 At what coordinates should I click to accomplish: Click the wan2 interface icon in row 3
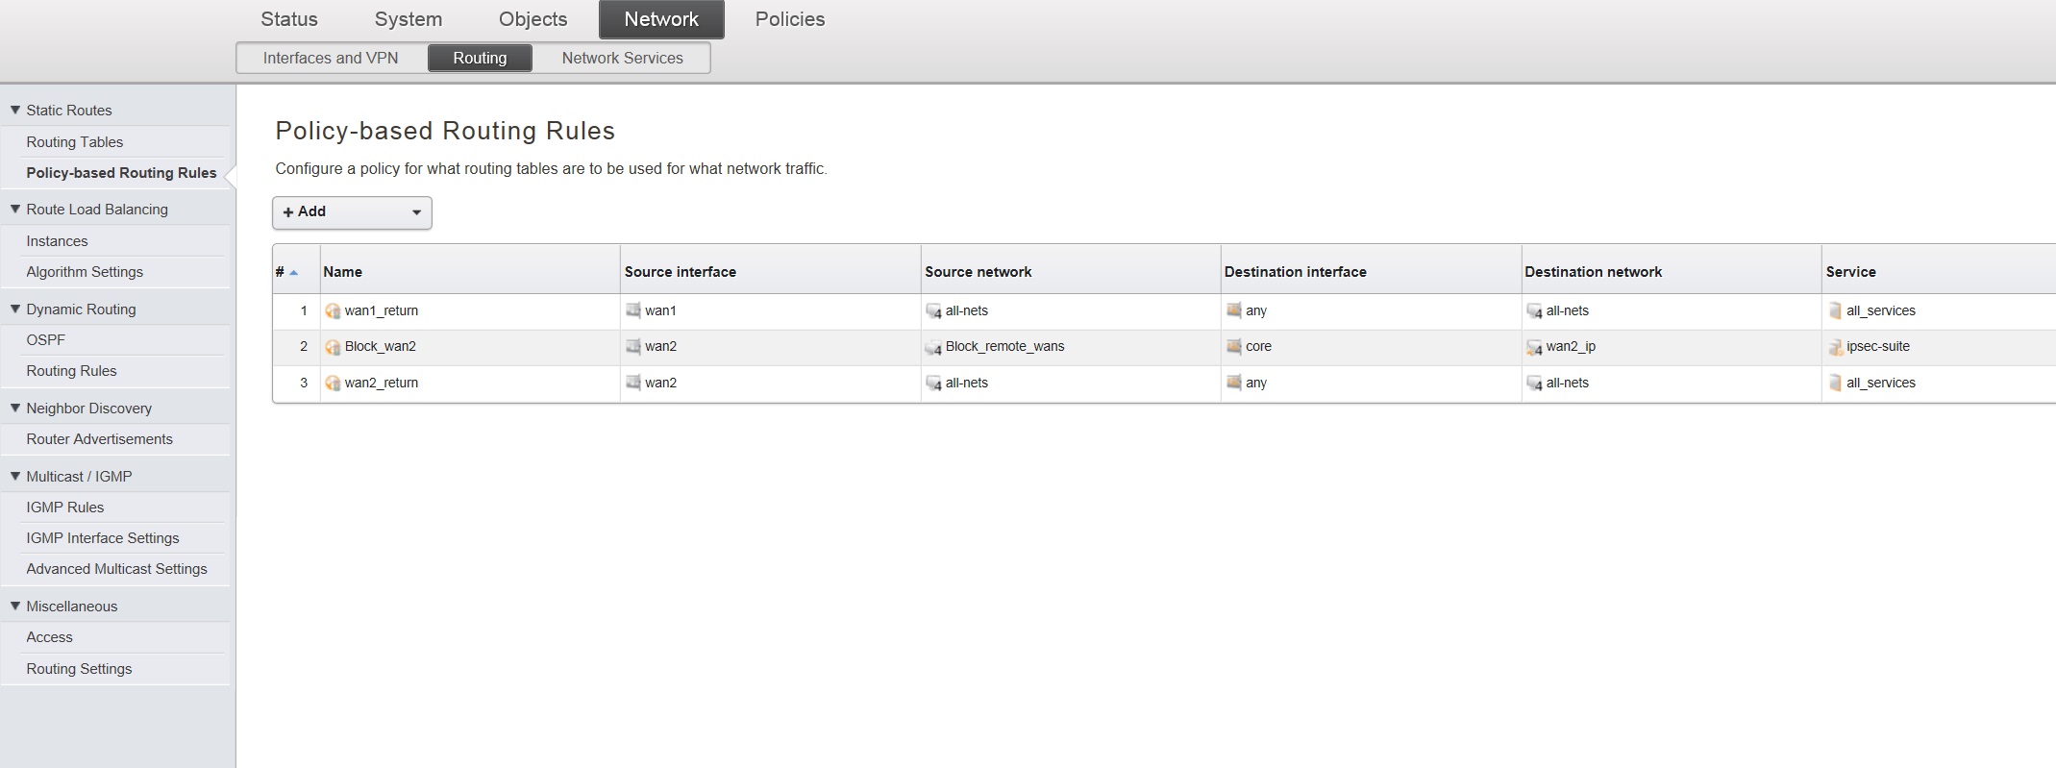tap(633, 383)
